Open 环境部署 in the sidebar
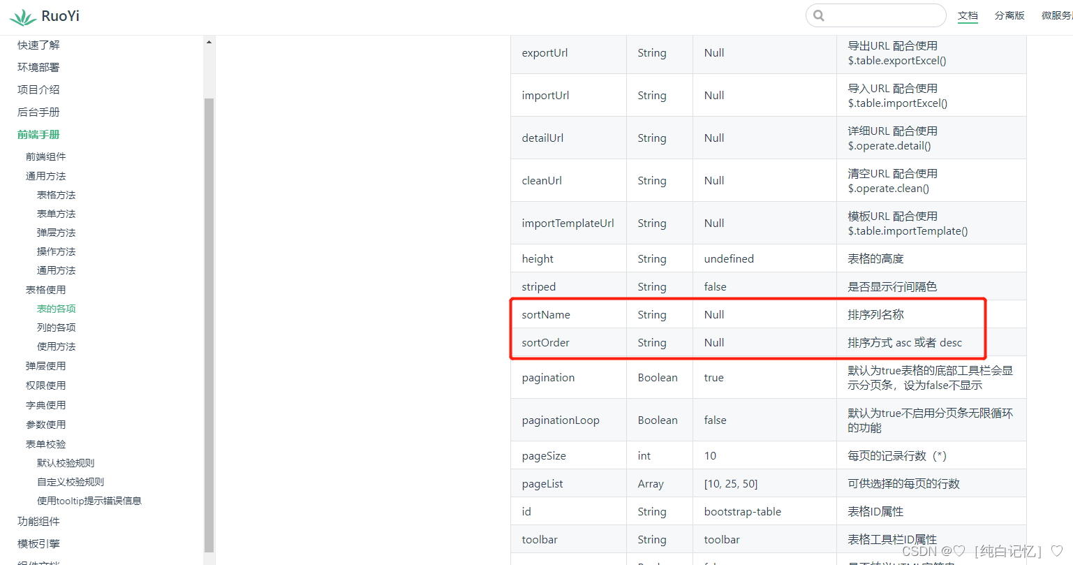This screenshot has height=565, width=1073. 38,67
